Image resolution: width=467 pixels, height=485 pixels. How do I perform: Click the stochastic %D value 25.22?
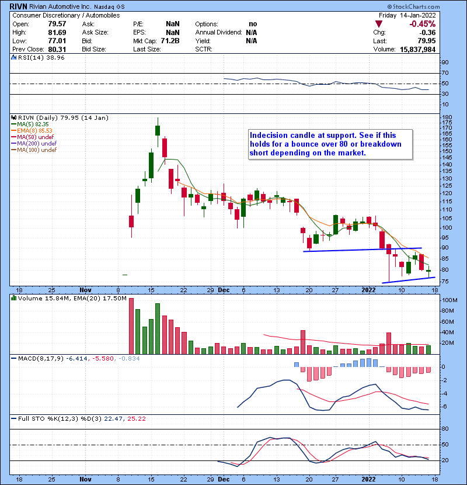point(136,419)
